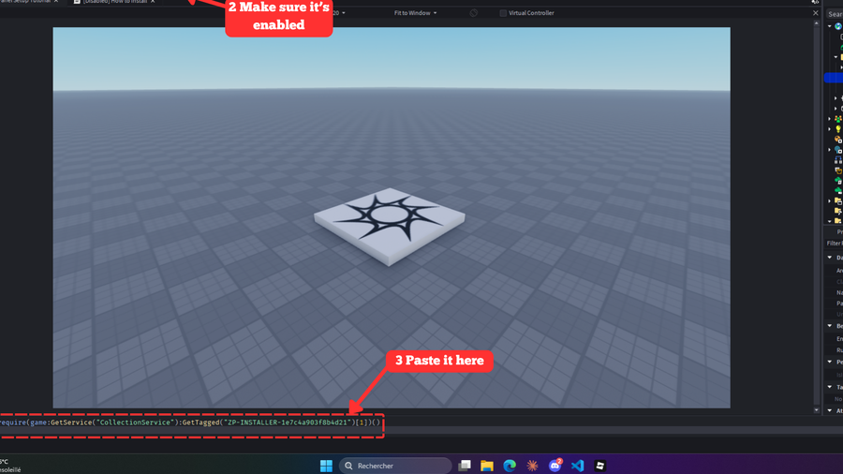Expand the Lighting node in Explorer
The width and height of the screenshot is (843, 474).
click(x=830, y=129)
